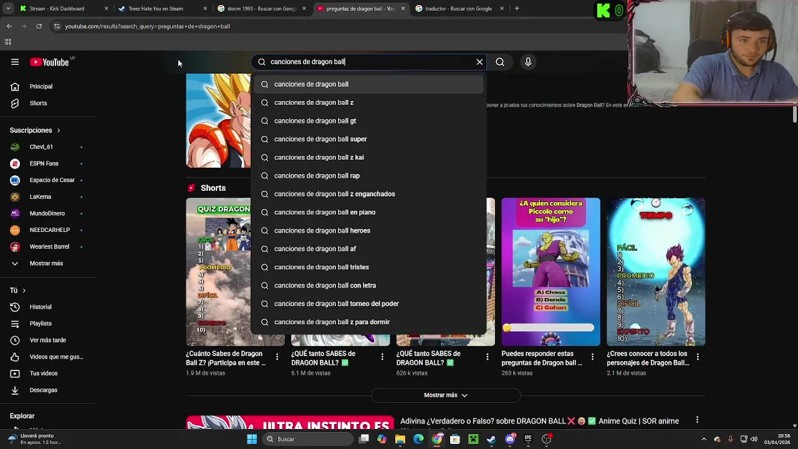This screenshot has width=798, height=449.
Task: Switch to traductor Google search tab
Action: click(459, 9)
